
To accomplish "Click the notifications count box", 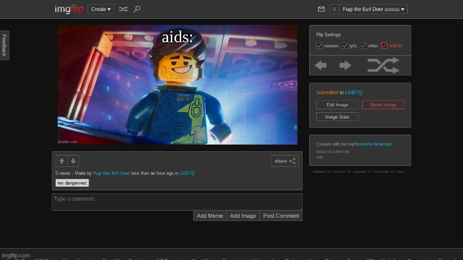I will pyautogui.click(x=334, y=9).
